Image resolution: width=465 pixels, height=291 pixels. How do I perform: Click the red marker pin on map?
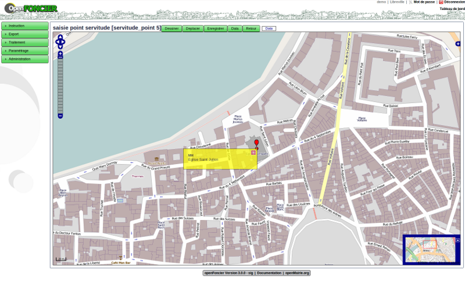[x=256, y=143]
